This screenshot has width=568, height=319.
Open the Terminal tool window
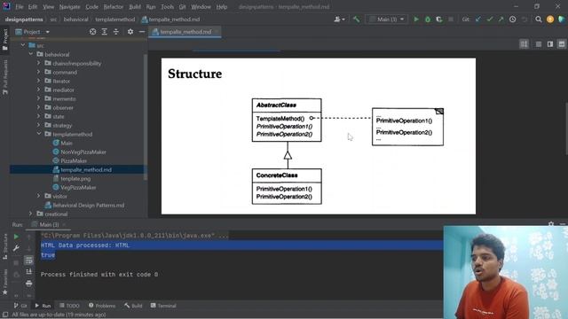click(x=163, y=306)
